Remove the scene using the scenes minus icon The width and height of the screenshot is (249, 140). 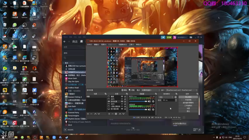click(91, 114)
